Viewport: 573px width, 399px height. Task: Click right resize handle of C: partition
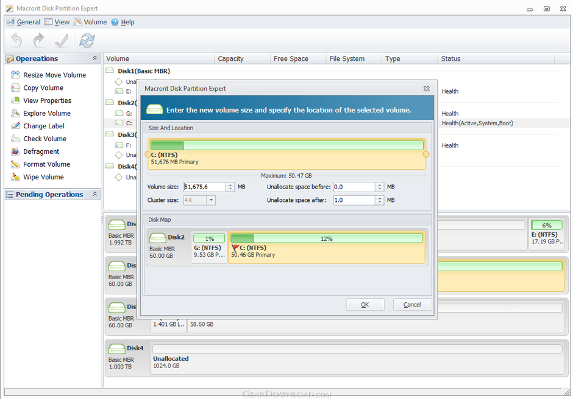pos(425,154)
